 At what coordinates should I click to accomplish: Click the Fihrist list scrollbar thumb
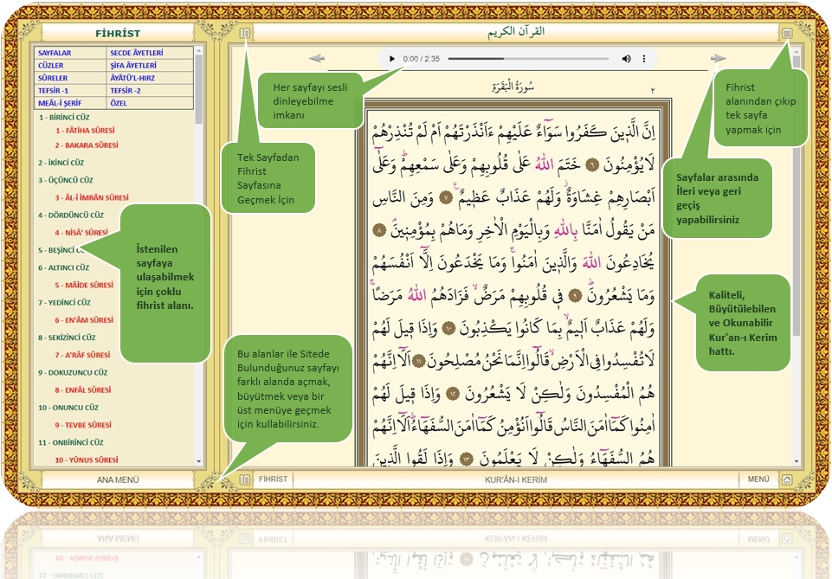199,89
